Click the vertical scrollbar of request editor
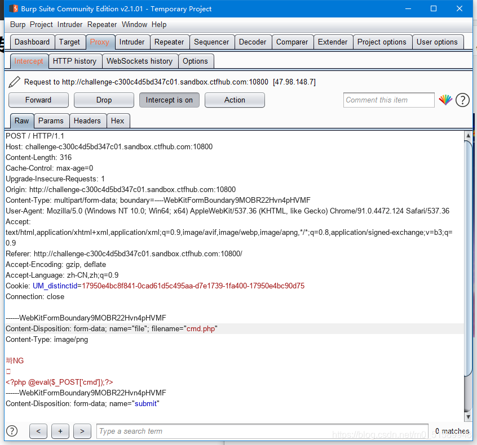This screenshot has height=445, width=477. pos(468,259)
